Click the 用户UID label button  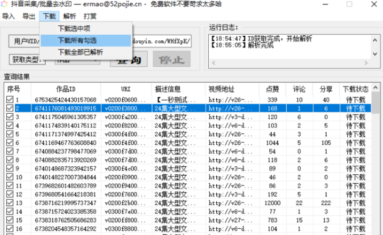click(24, 41)
